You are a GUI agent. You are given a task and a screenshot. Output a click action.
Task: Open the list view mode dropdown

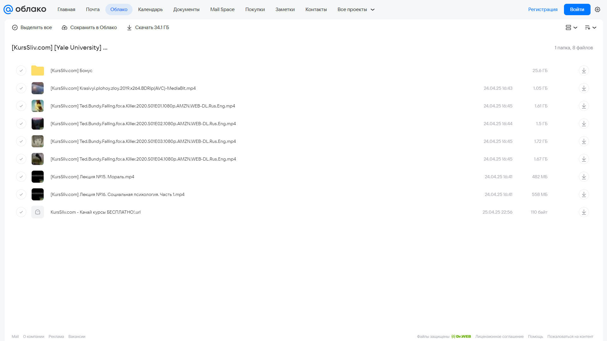[572, 27]
